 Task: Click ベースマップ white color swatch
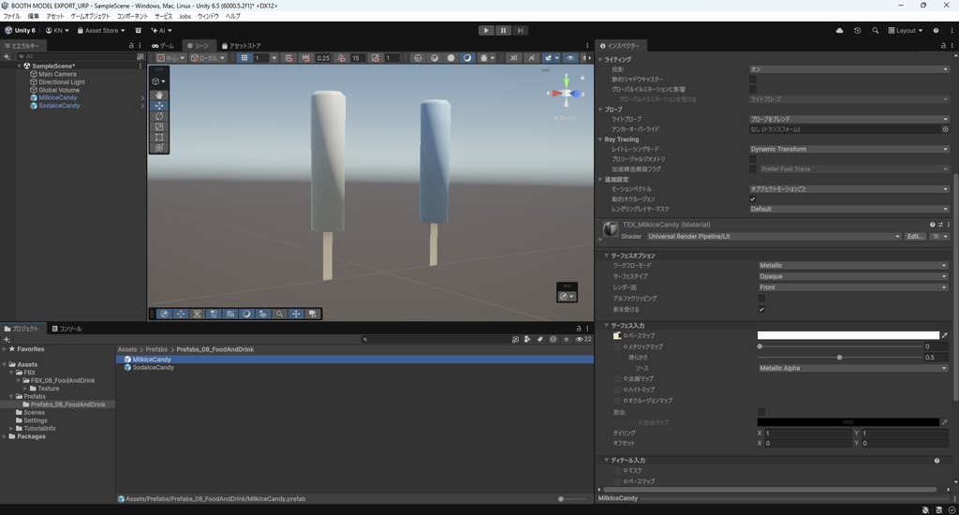click(x=848, y=335)
